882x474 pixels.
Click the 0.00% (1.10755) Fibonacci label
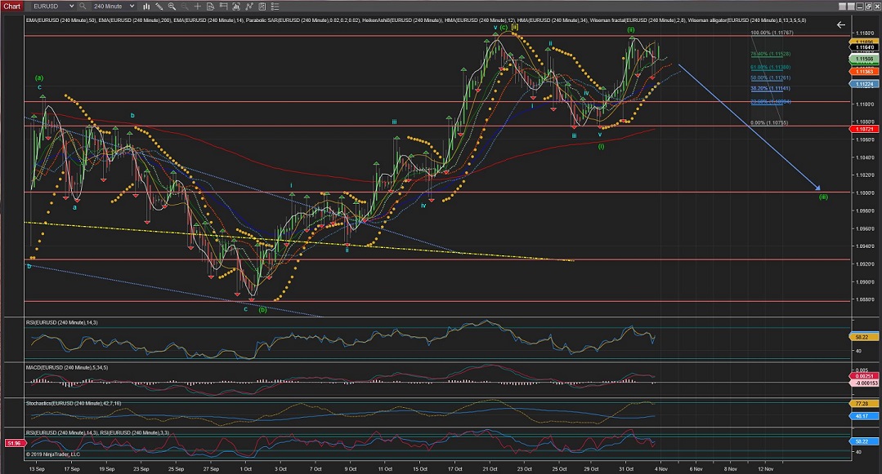(x=769, y=122)
